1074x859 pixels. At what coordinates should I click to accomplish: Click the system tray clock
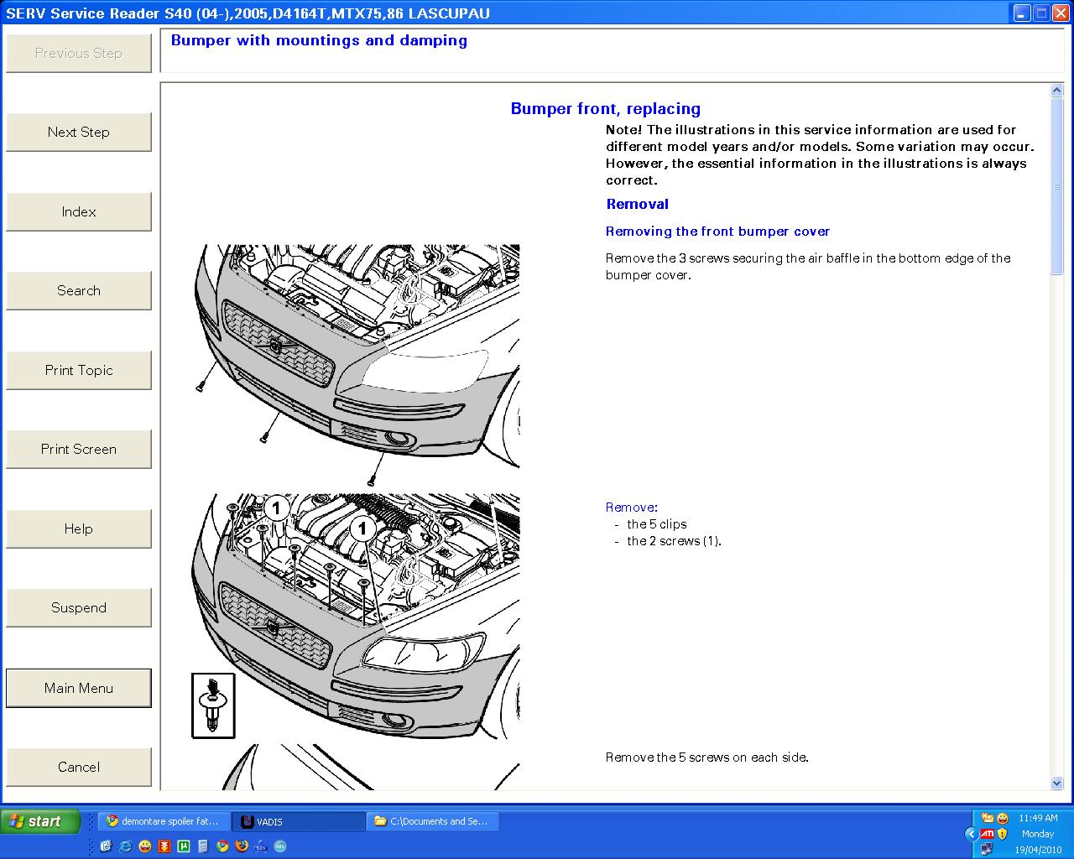tap(1038, 834)
